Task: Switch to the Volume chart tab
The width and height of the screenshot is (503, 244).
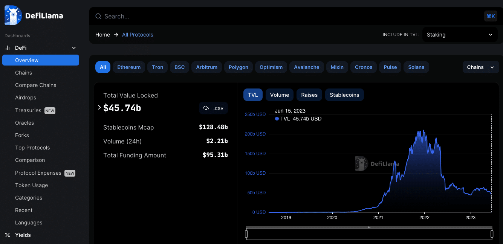Action: click(x=279, y=95)
